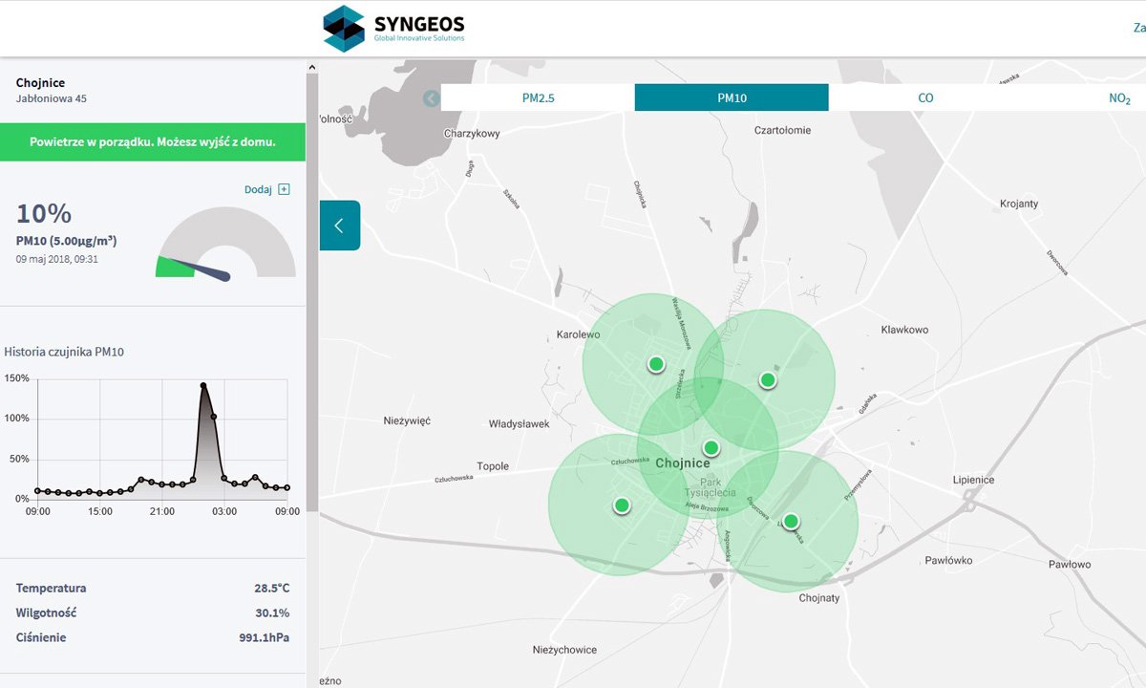Open the NO2 tab

click(x=1118, y=97)
